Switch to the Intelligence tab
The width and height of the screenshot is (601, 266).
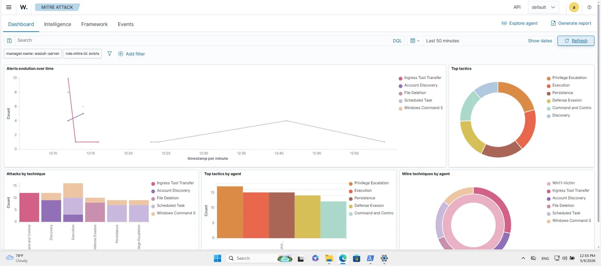57,24
